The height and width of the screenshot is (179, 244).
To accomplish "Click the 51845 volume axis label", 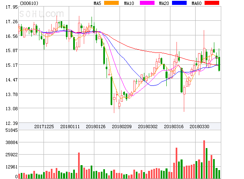I will pos(12,130).
